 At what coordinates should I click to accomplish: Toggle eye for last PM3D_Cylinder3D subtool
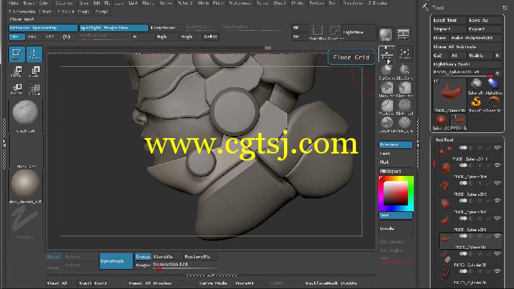pyautogui.click(x=497, y=271)
